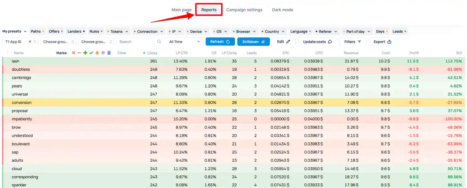Select the Rules preset
The image size is (467, 188).
(x=96, y=31)
